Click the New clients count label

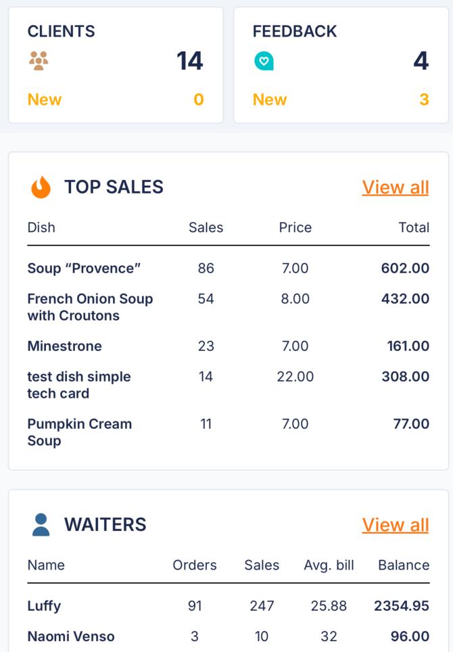[x=45, y=99]
